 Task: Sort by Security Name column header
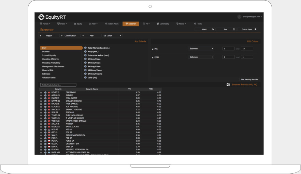pos(92,89)
